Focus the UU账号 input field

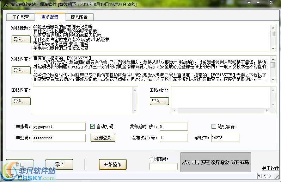tap(59, 126)
